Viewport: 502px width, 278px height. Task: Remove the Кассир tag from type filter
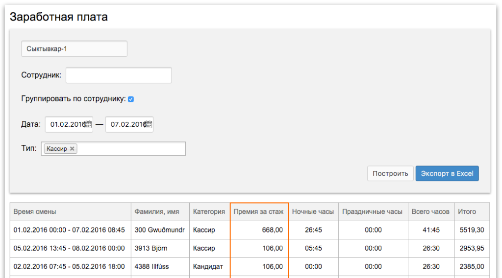click(x=72, y=149)
